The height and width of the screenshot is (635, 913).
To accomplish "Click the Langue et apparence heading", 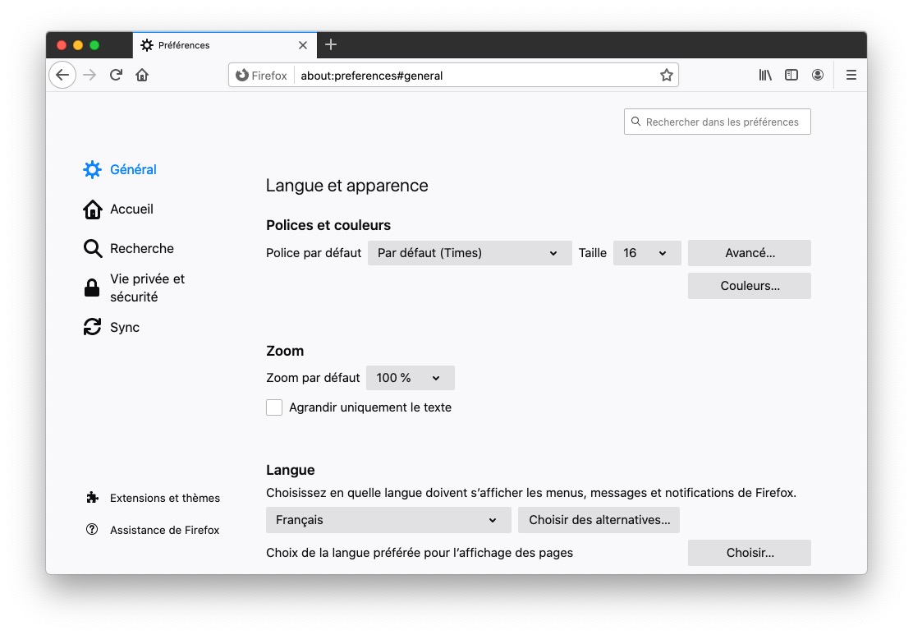I will pos(347,186).
